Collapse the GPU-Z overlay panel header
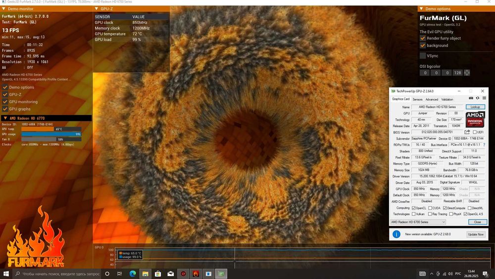This screenshot has height=279, width=495. tap(97, 9)
